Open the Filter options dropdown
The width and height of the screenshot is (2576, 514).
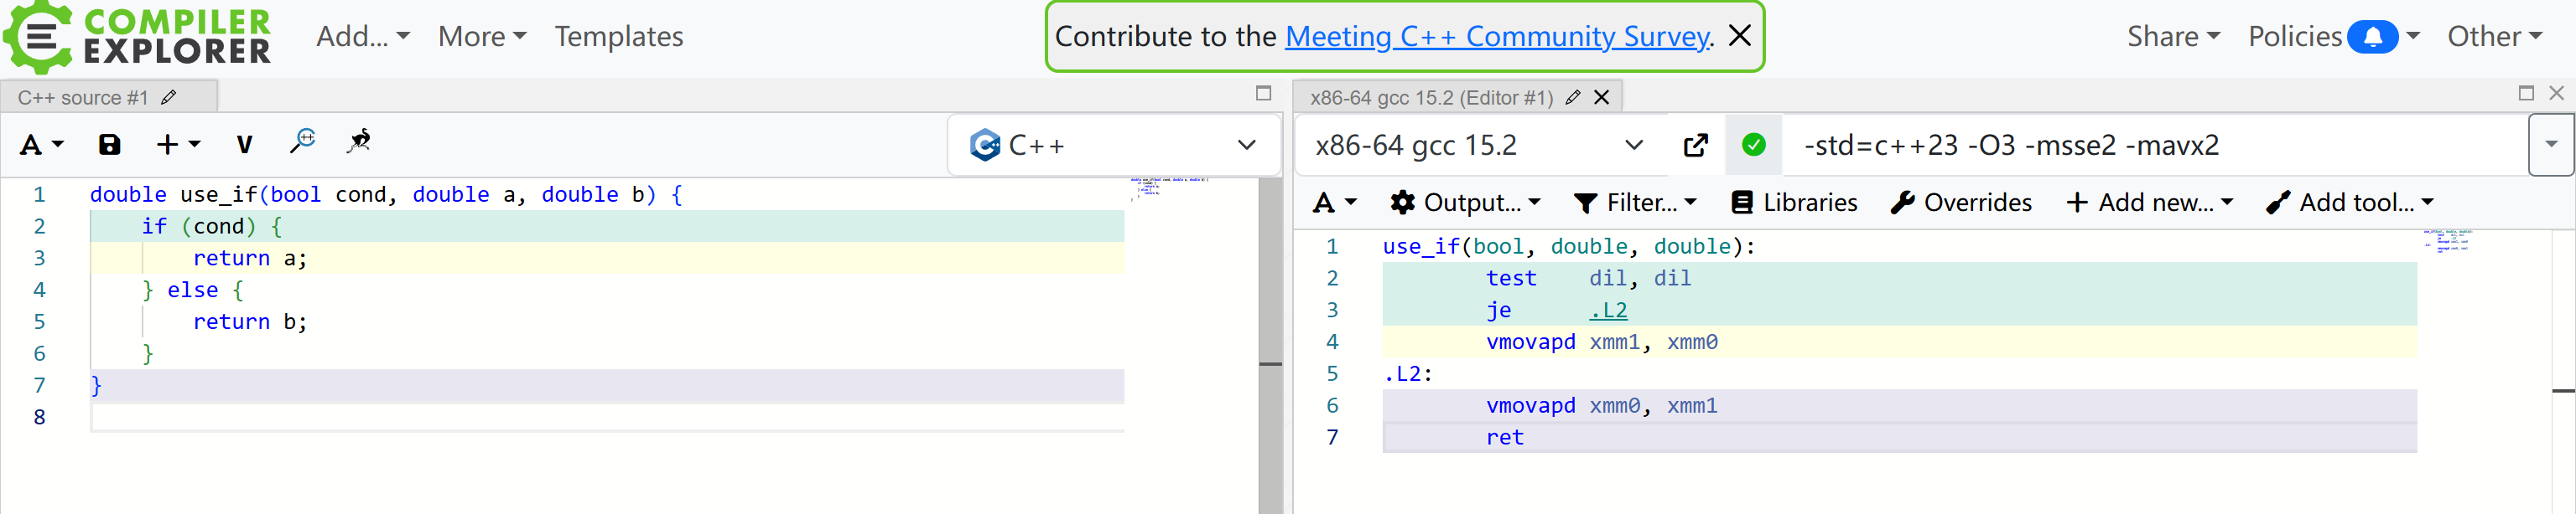coord(1635,203)
